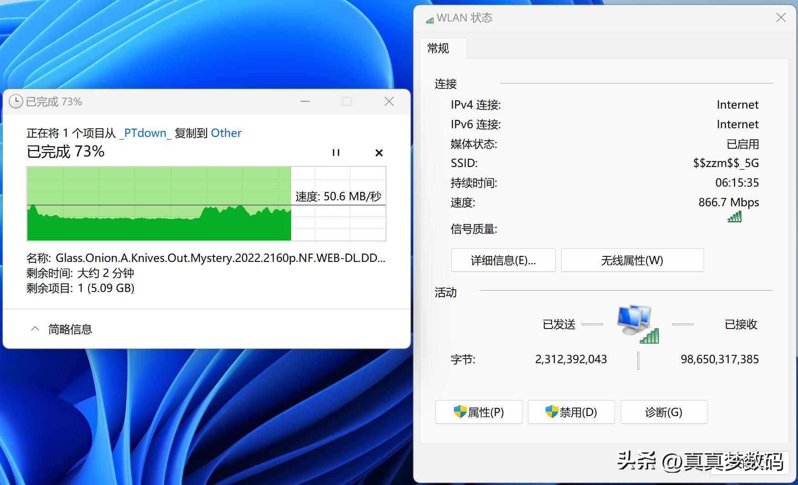Click the signal quality bars under 信号质量
The width and height of the screenshot is (798, 485).
point(735,217)
